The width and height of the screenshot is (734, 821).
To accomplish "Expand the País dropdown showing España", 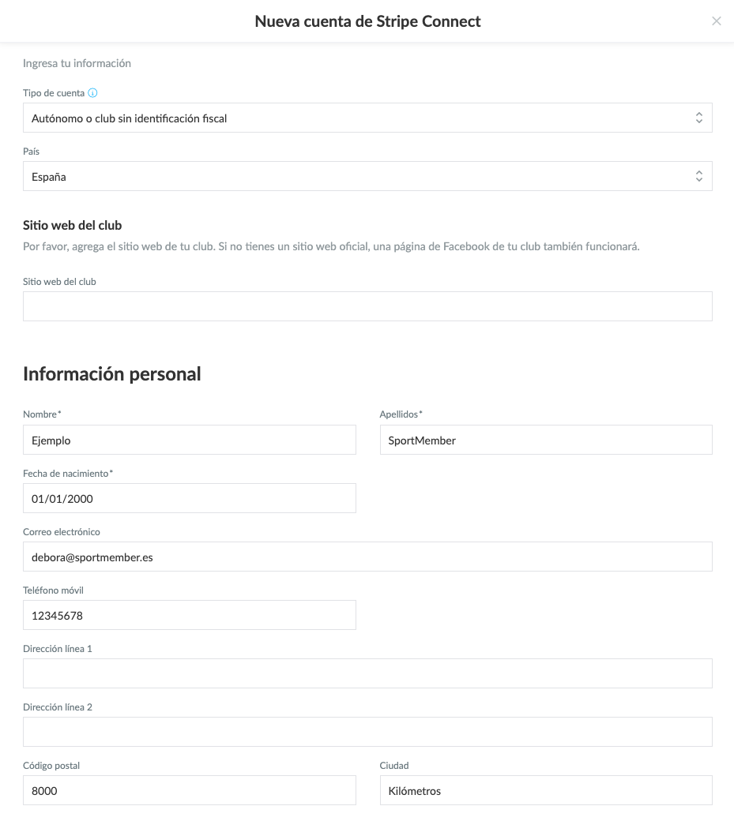I will pyautogui.click(x=367, y=177).
